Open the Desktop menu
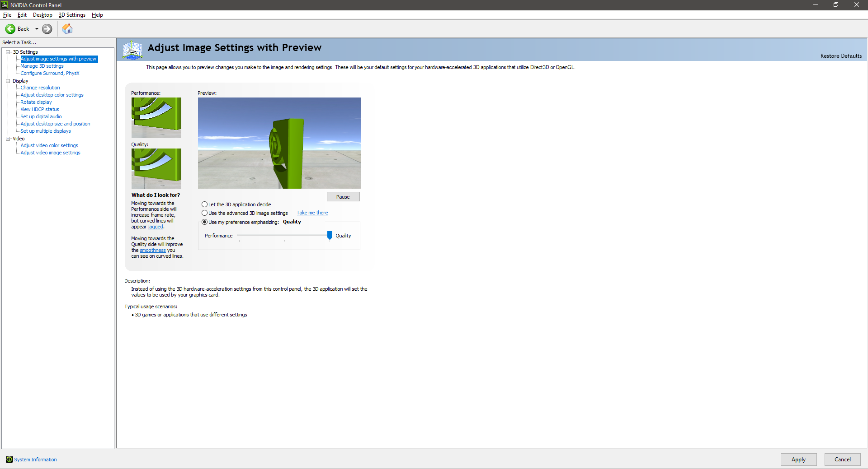 [42, 15]
